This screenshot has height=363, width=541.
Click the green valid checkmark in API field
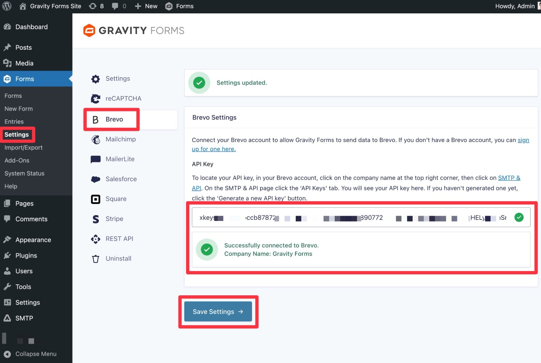[519, 217]
